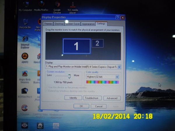This screenshot has width=175, height=131.
Task: Start VLC media player from the desktop
Action: click(73, 7)
